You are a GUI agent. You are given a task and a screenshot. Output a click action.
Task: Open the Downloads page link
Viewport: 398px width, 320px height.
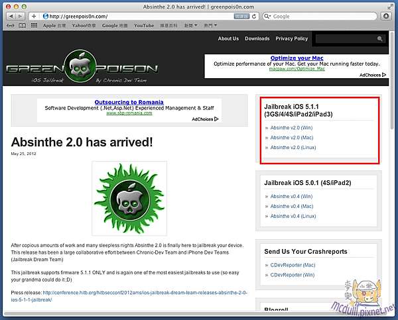point(257,38)
